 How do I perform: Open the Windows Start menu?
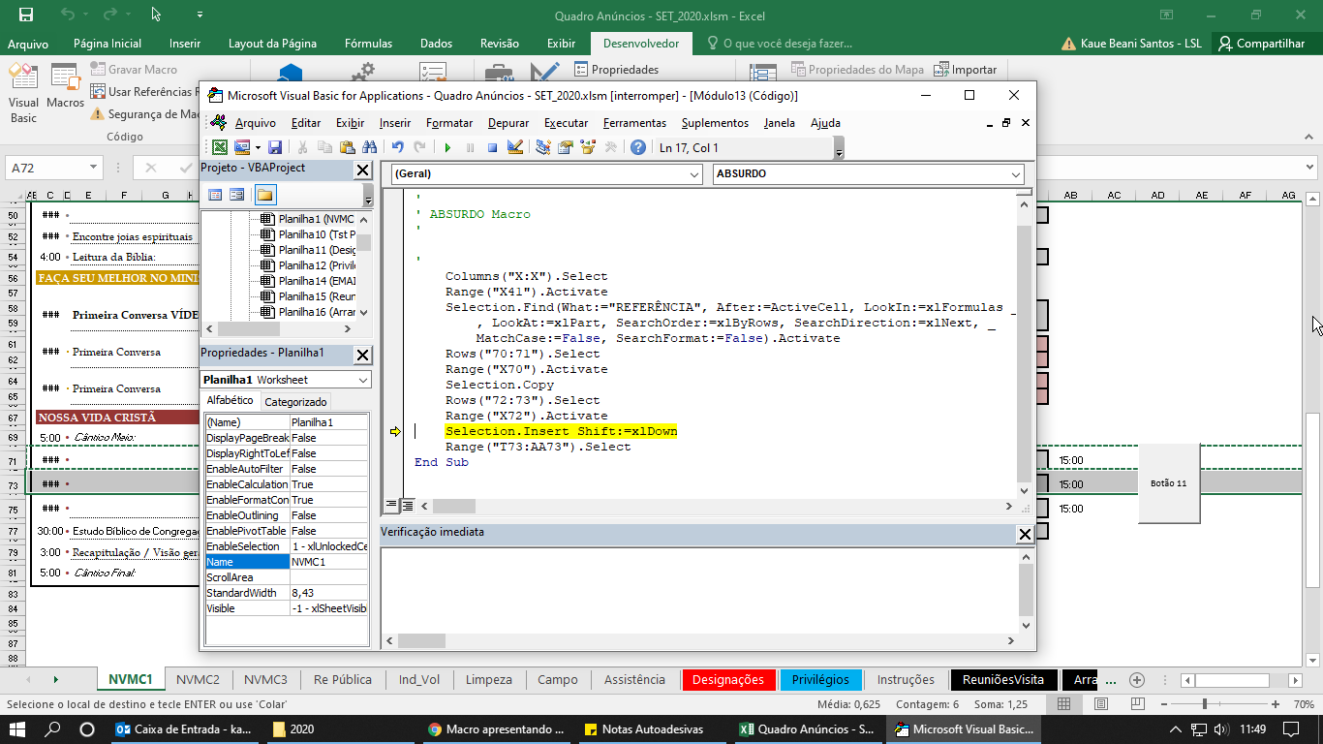coord(18,728)
